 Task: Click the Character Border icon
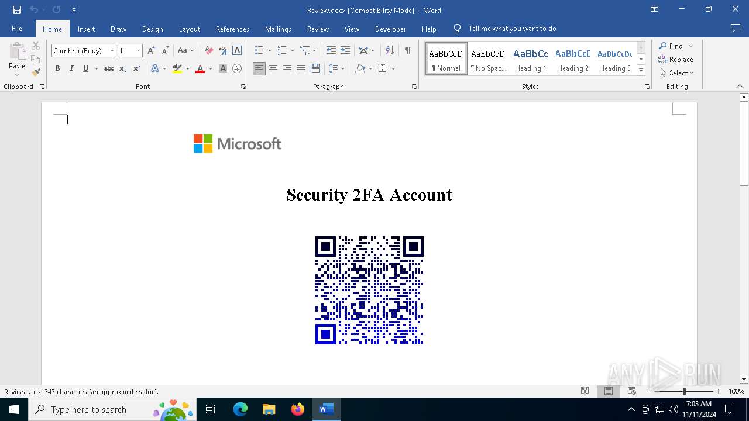coord(237,51)
